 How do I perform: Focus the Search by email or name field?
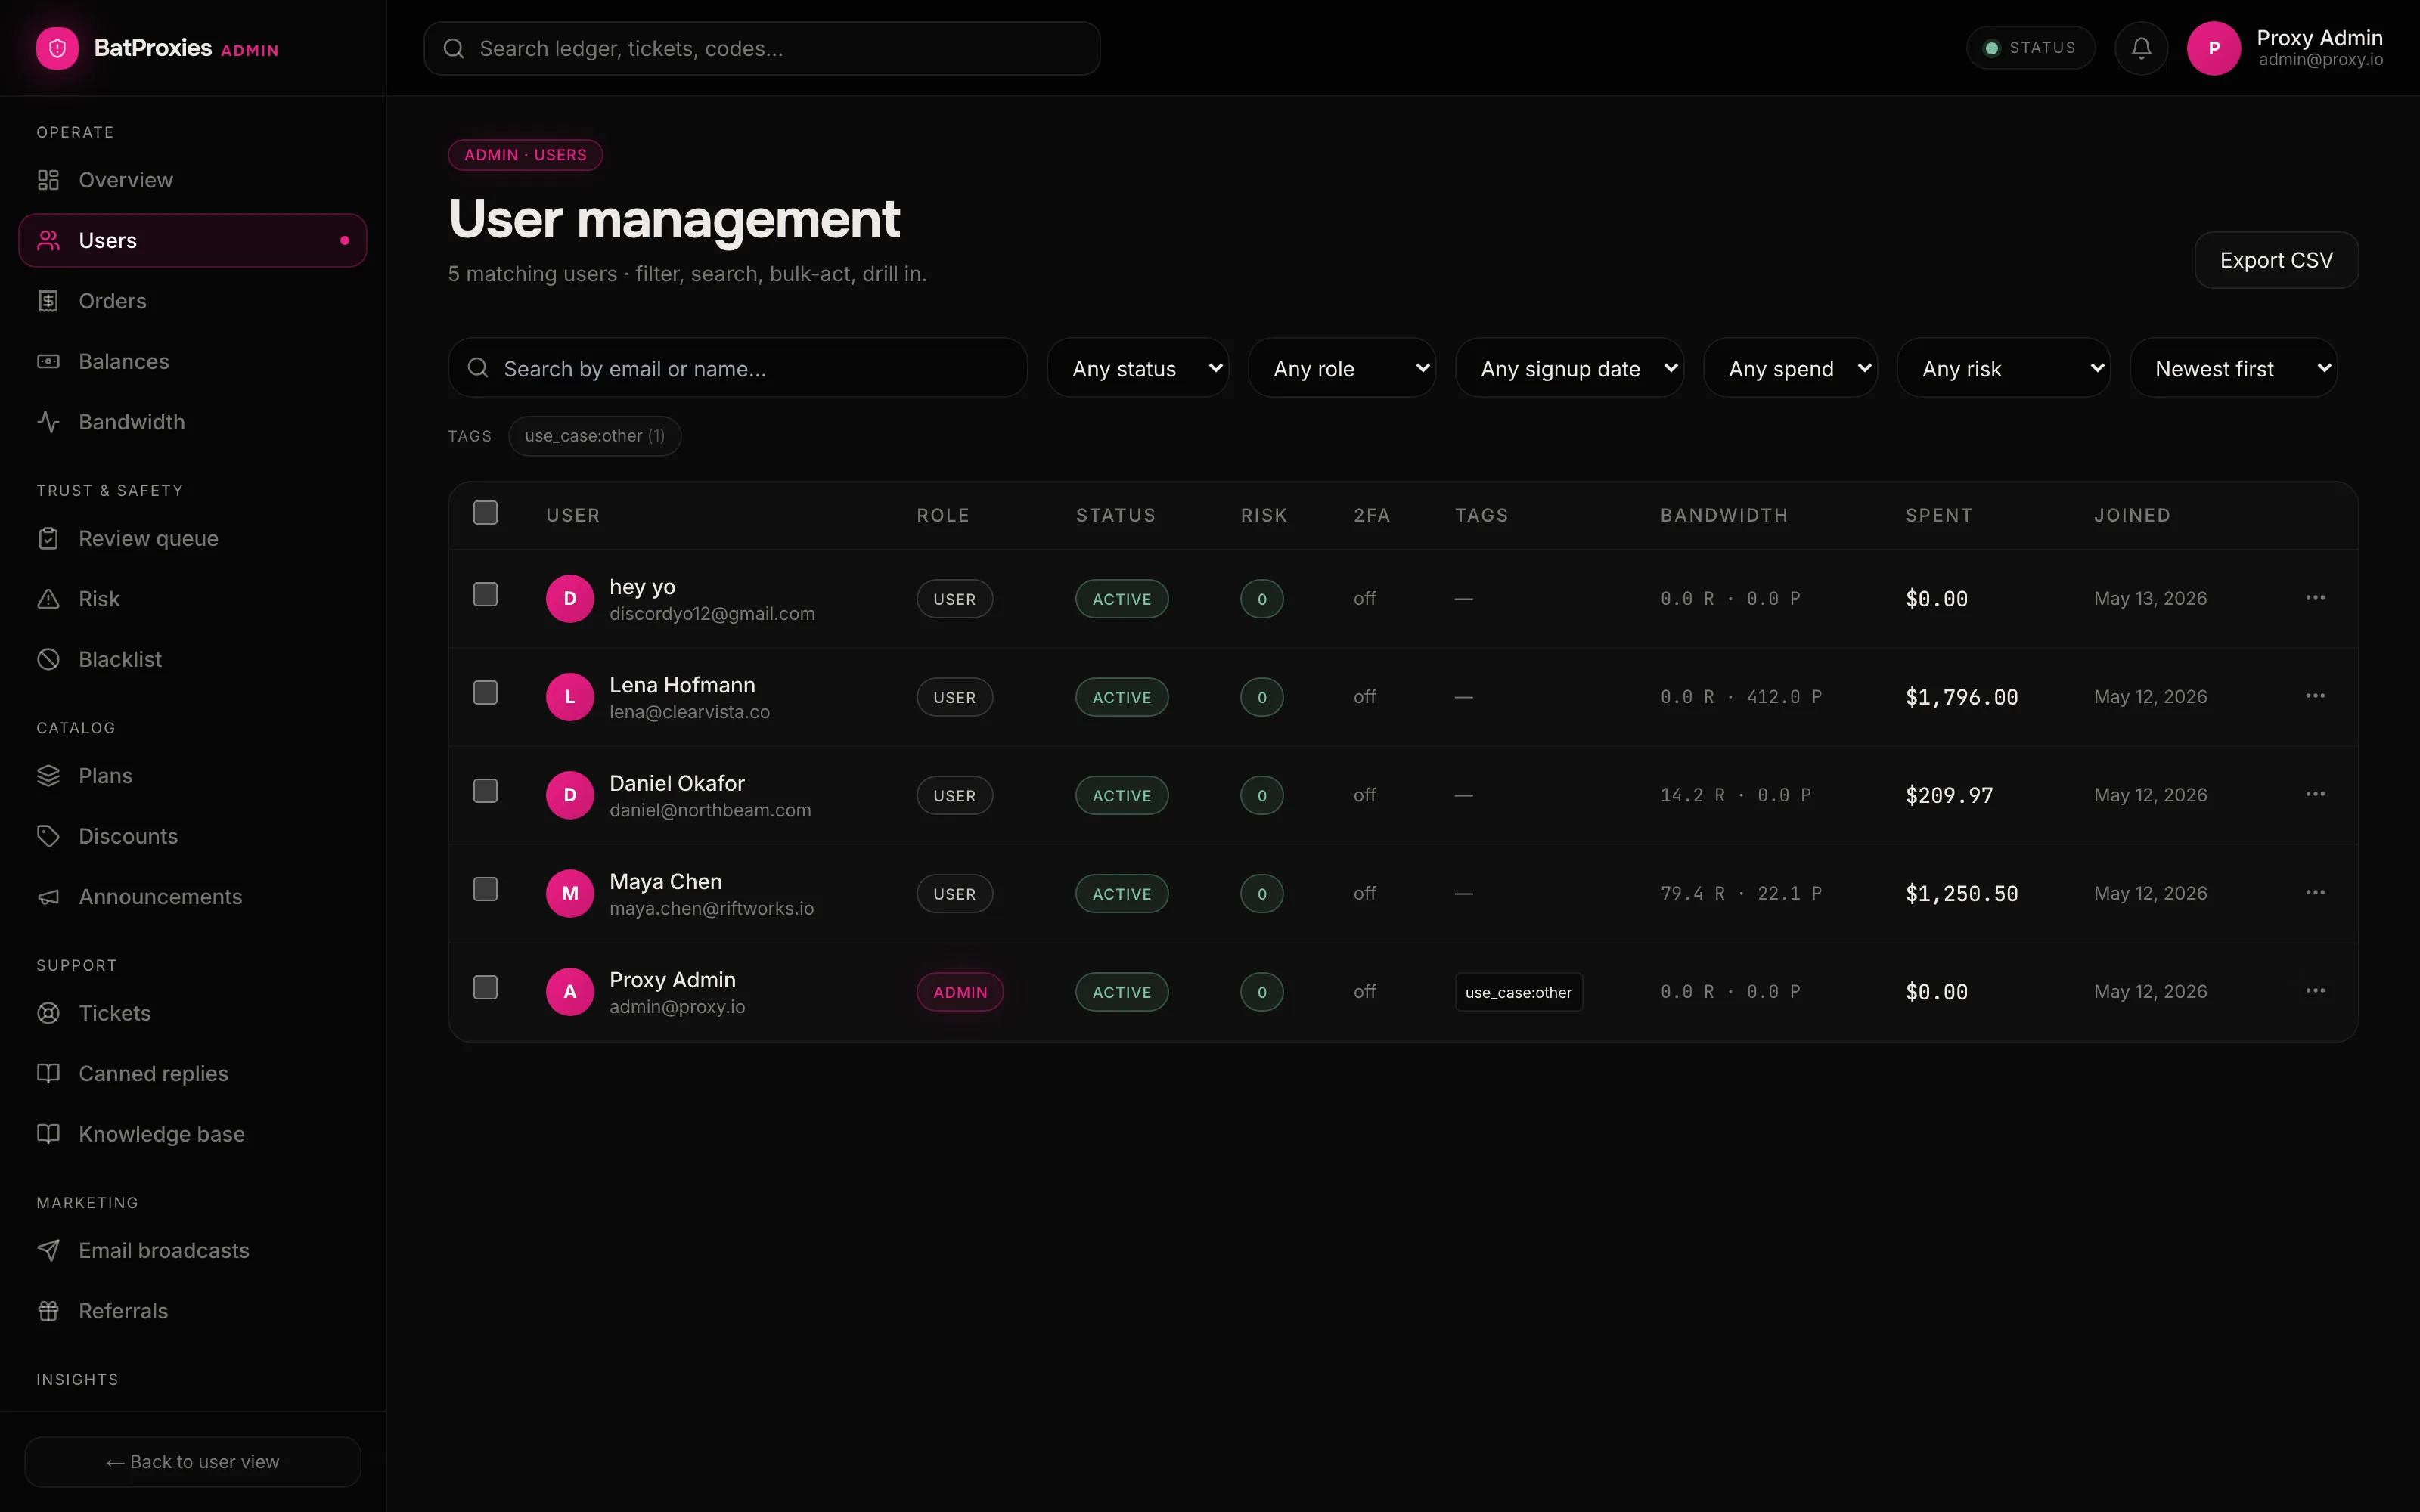tap(737, 368)
